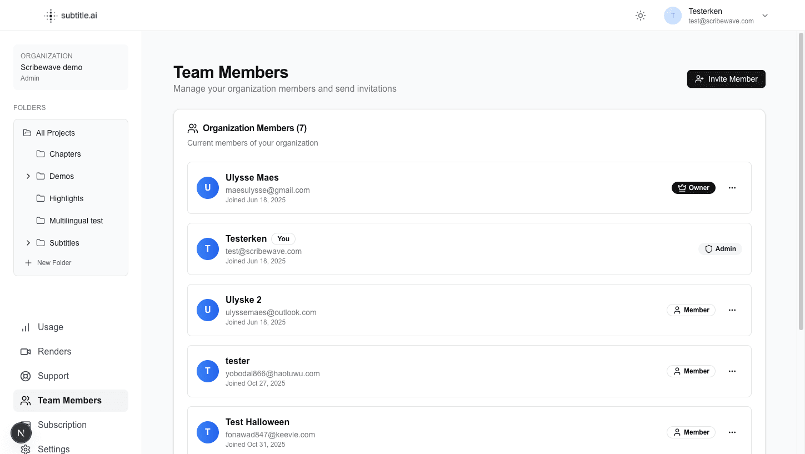Click the Organization Members people icon
This screenshot has width=805, height=454.
click(x=193, y=128)
